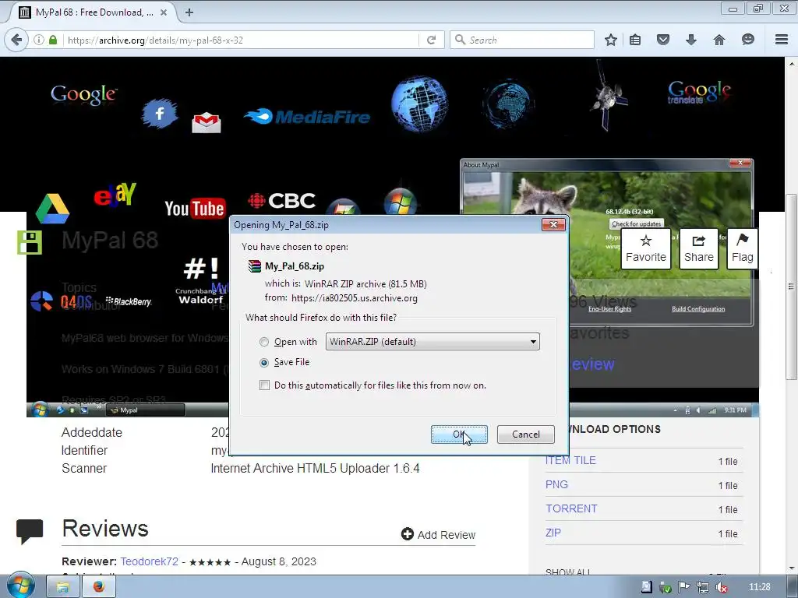Click the MediaFire logo in the image

coord(307,117)
